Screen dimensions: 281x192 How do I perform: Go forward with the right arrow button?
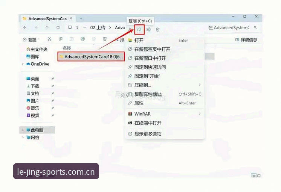click(x=36, y=27)
